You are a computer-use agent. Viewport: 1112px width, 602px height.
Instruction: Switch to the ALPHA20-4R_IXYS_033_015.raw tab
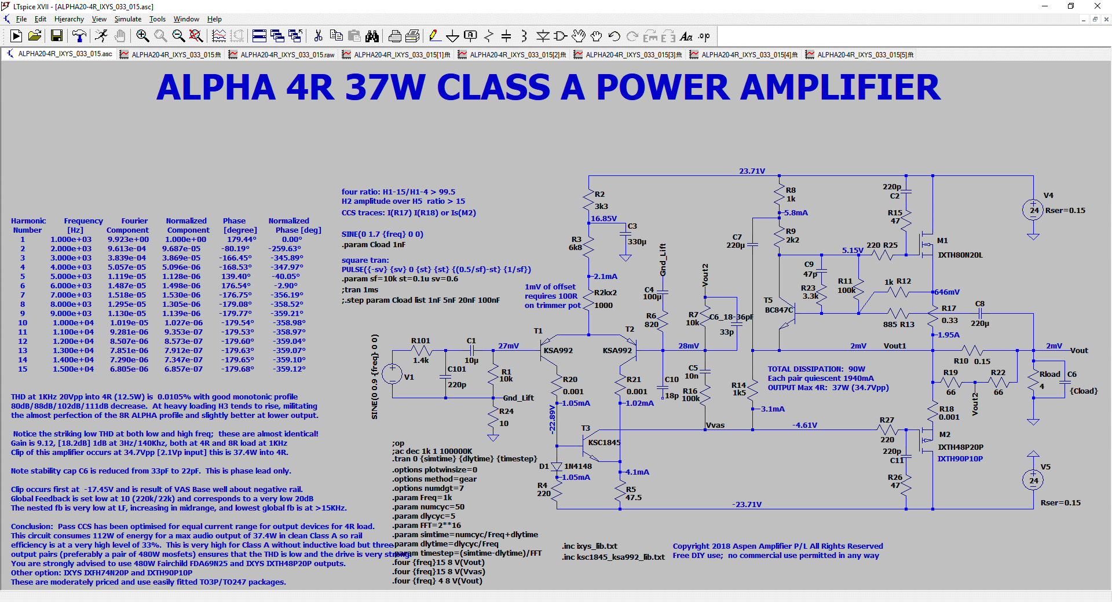click(x=282, y=54)
